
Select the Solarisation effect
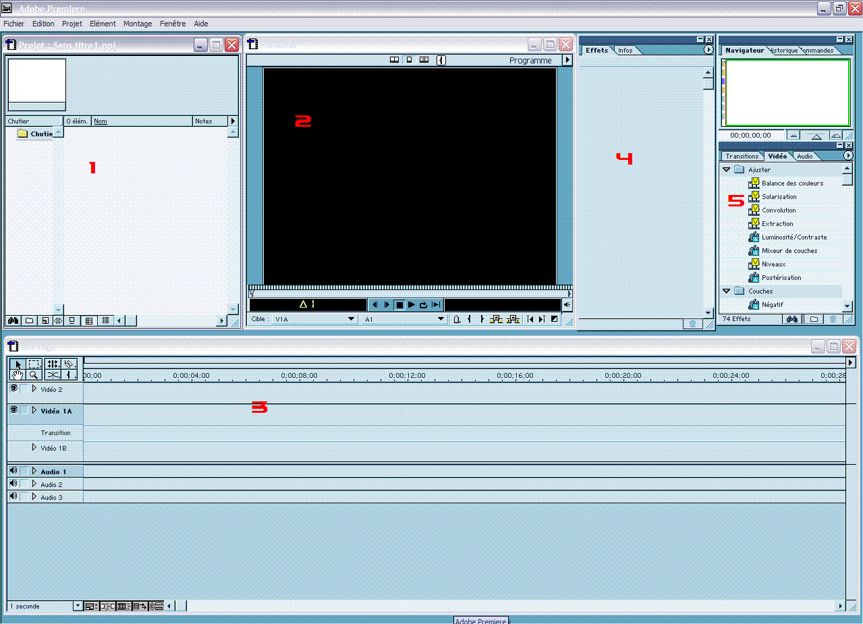[779, 197]
